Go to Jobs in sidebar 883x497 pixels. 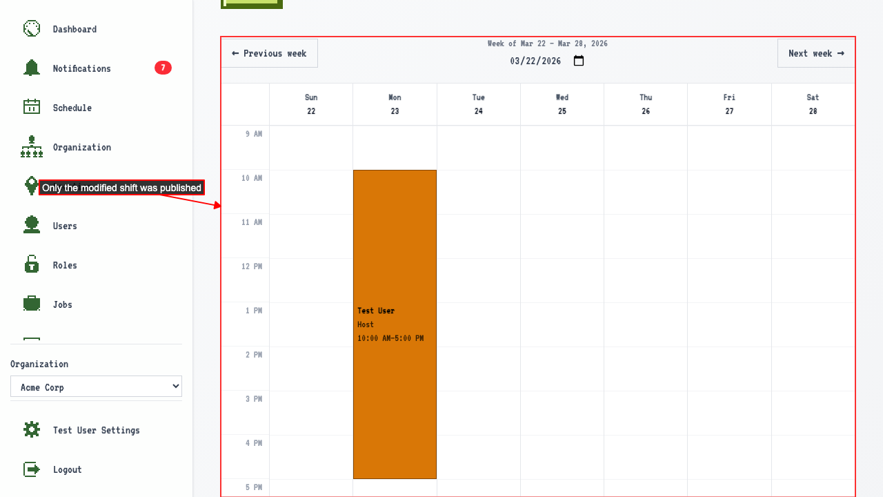point(63,304)
